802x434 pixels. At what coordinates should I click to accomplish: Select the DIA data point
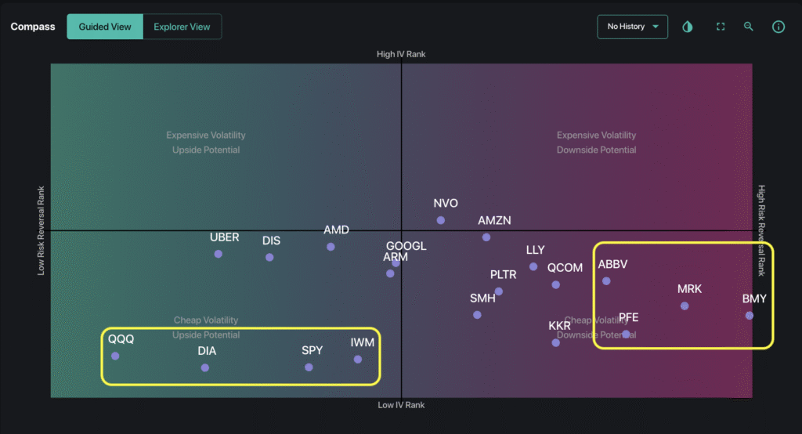pyautogui.click(x=204, y=367)
